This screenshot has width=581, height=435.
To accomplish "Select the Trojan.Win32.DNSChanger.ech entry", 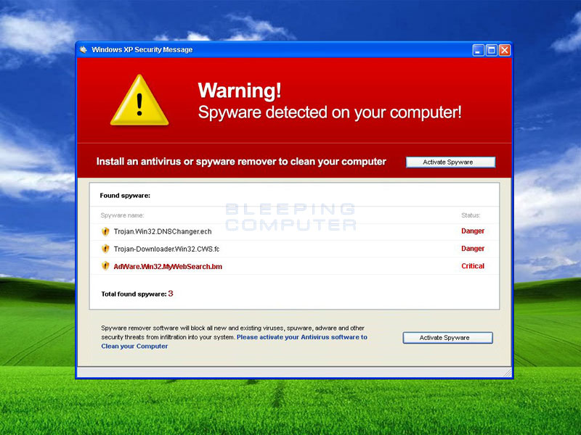I will (163, 231).
